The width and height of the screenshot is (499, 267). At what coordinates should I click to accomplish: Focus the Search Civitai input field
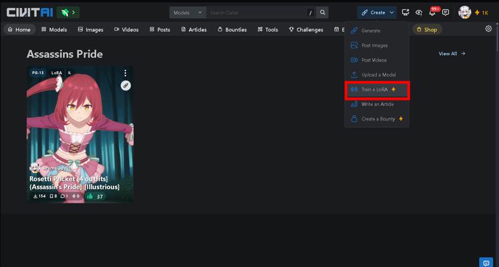[256, 12]
